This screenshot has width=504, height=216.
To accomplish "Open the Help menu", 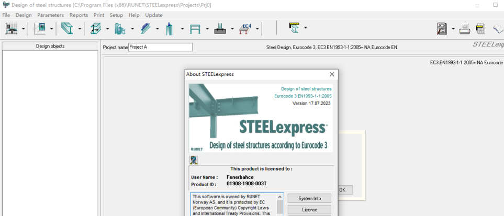I will pyautogui.click(x=134, y=15).
